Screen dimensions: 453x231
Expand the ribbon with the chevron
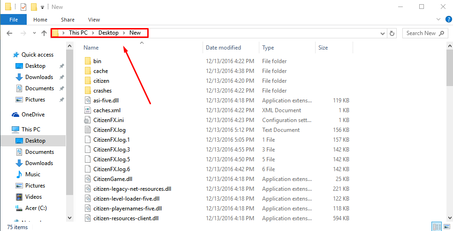(x=438, y=20)
